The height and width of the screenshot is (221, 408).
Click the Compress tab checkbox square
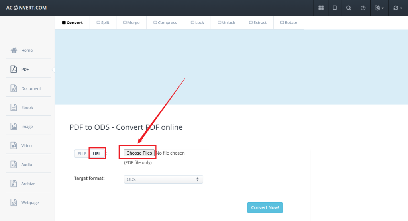tap(155, 23)
